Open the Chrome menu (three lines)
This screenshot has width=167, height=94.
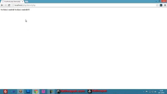165,5
